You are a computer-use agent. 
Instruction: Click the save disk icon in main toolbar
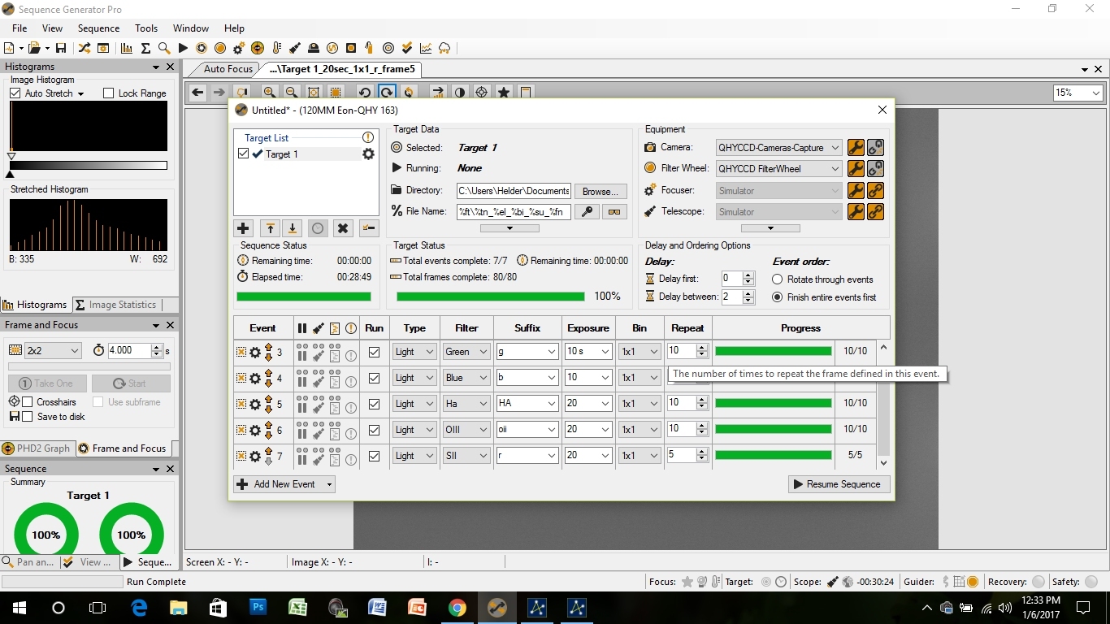point(61,49)
